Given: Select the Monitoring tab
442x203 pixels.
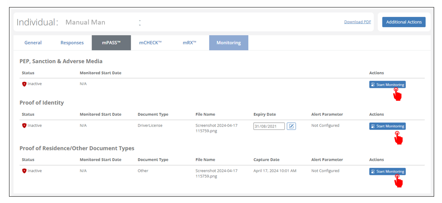Looking at the screenshot, I should [x=229, y=43].
